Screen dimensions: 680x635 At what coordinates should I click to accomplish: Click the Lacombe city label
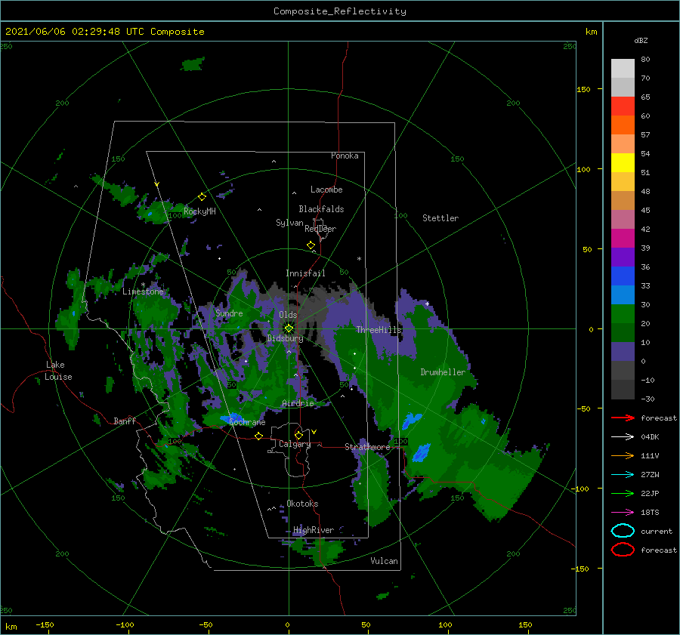click(x=326, y=190)
